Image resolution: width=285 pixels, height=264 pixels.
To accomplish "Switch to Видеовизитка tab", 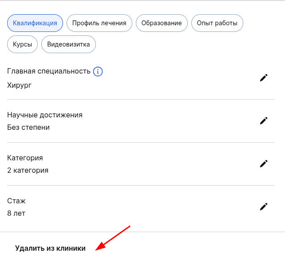I will coord(68,44).
